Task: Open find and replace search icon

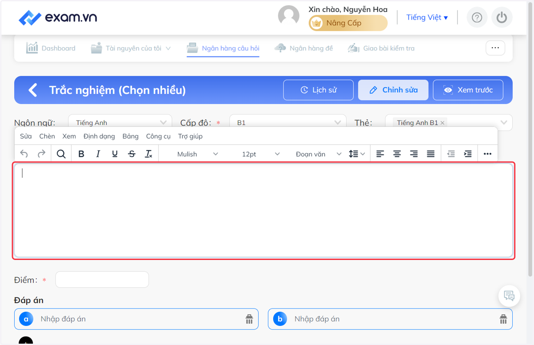Action: click(x=61, y=154)
